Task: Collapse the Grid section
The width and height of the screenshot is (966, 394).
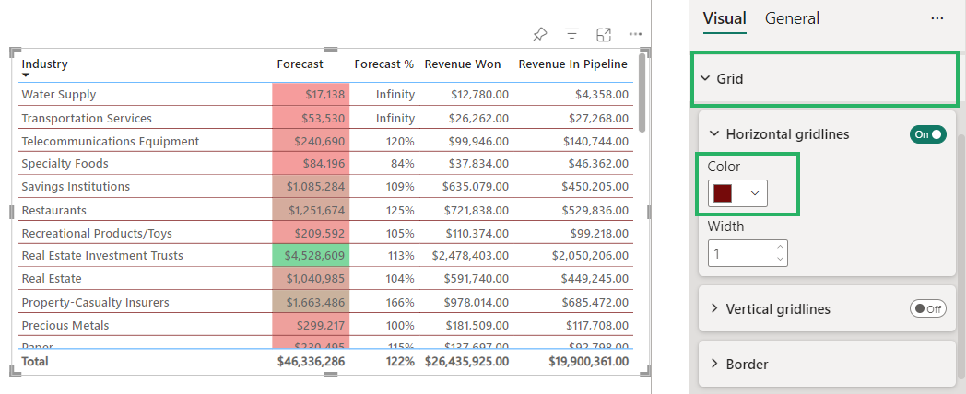Action: (x=705, y=79)
